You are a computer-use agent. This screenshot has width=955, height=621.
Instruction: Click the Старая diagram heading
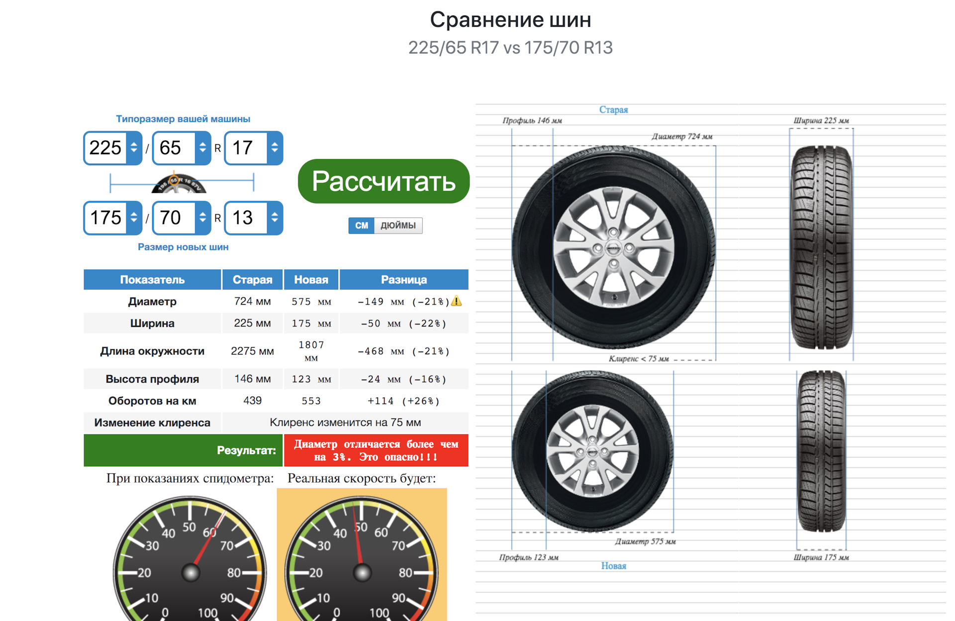tap(613, 109)
